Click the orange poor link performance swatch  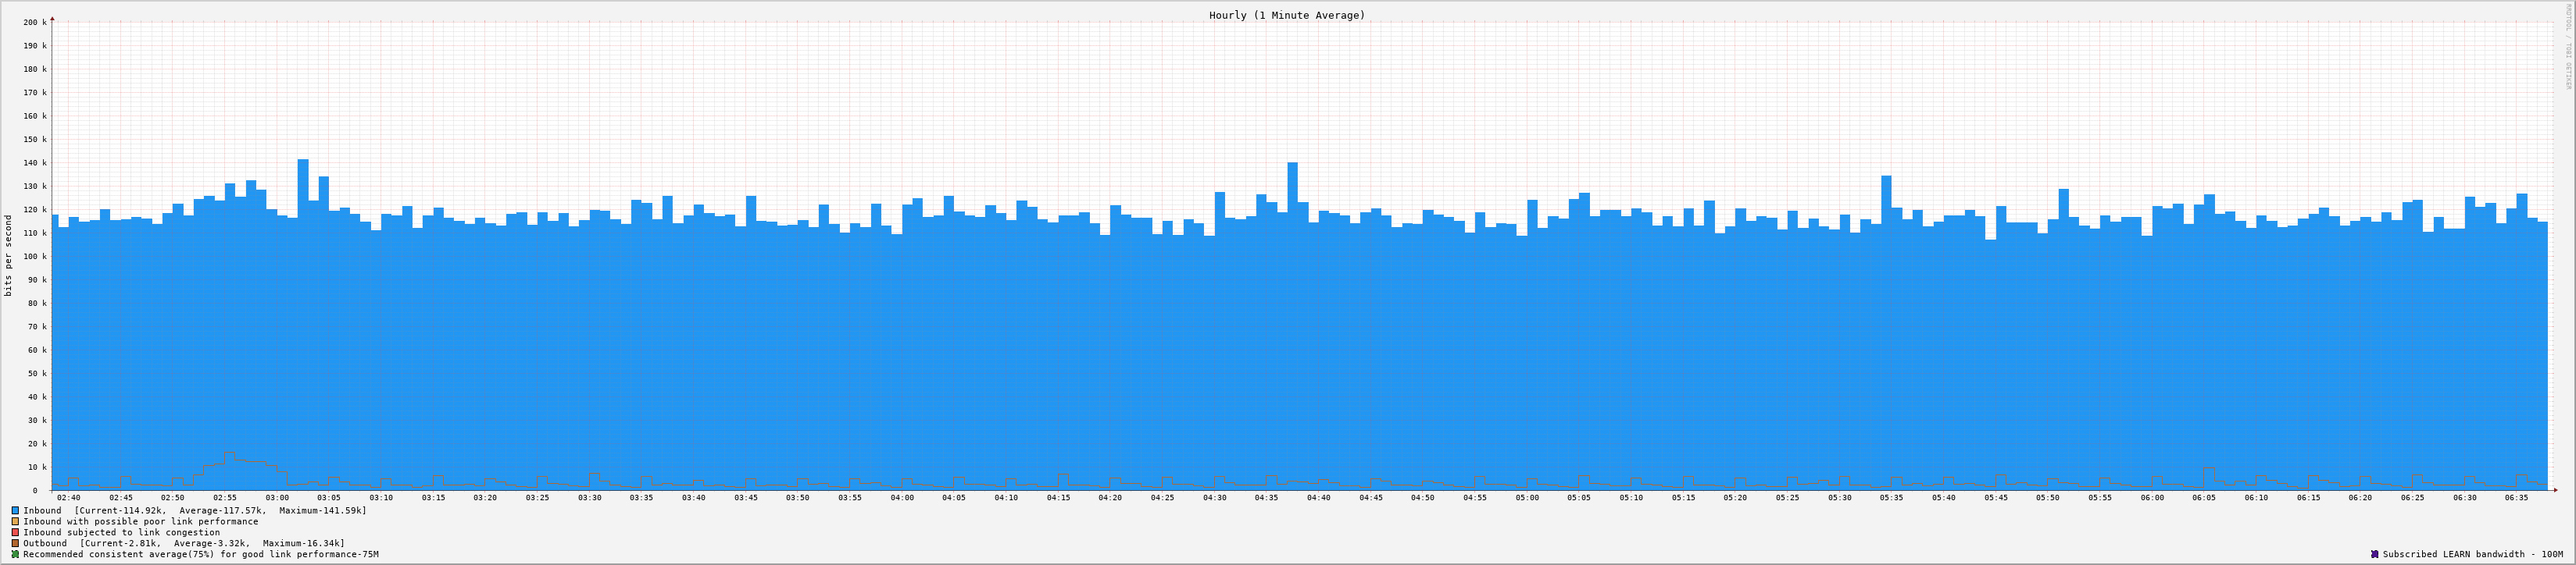[x=15, y=521]
